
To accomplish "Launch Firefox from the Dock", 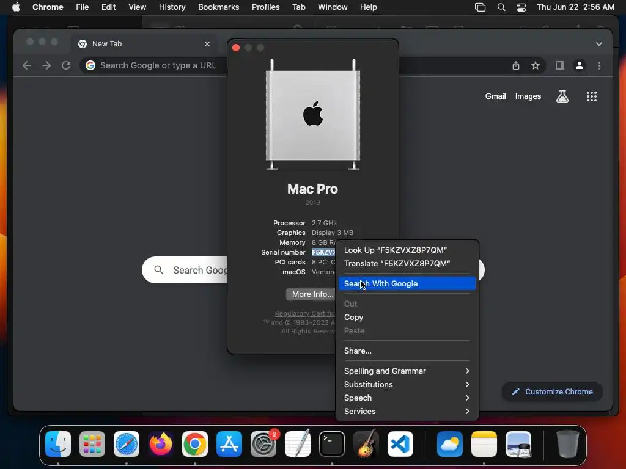I will [161, 444].
